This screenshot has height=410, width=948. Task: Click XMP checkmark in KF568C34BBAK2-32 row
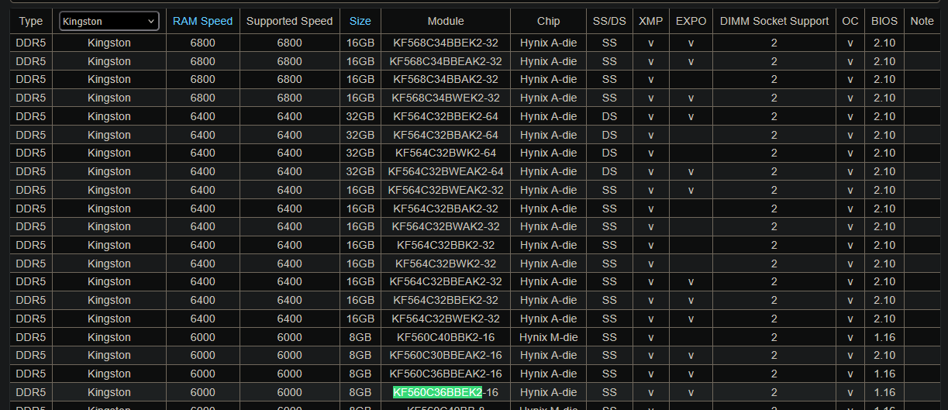point(650,79)
